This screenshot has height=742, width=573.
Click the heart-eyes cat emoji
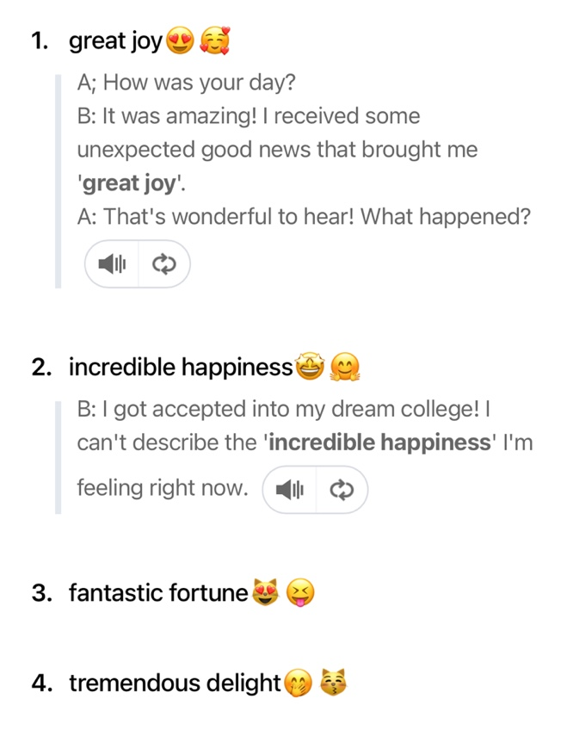coord(266,592)
